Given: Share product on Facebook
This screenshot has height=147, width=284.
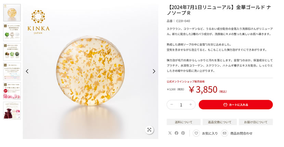Looking at the screenshot, I should pyautogui.click(x=177, y=133).
